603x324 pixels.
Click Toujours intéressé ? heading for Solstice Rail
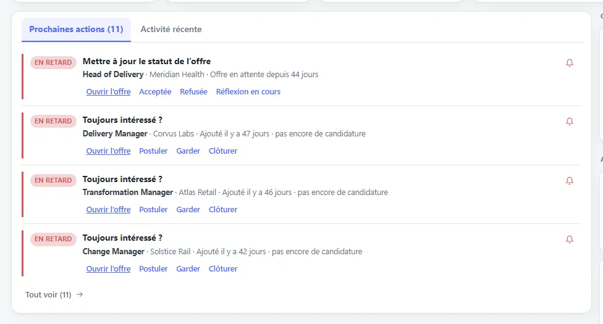[x=123, y=238]
